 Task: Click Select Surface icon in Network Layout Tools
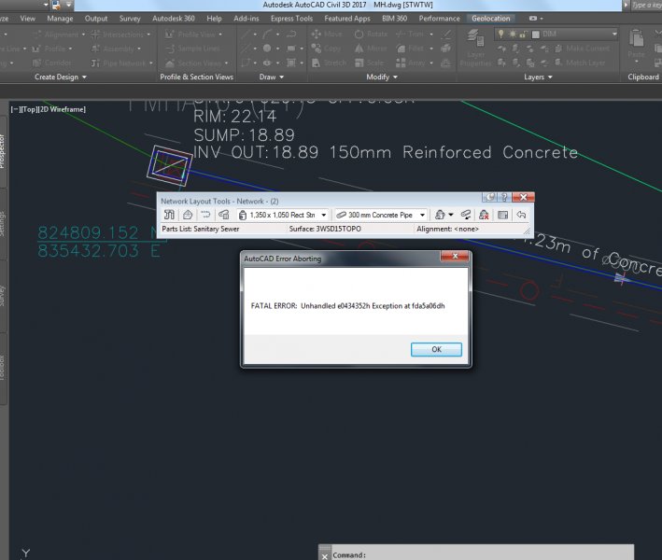click(x=188, y=215)
